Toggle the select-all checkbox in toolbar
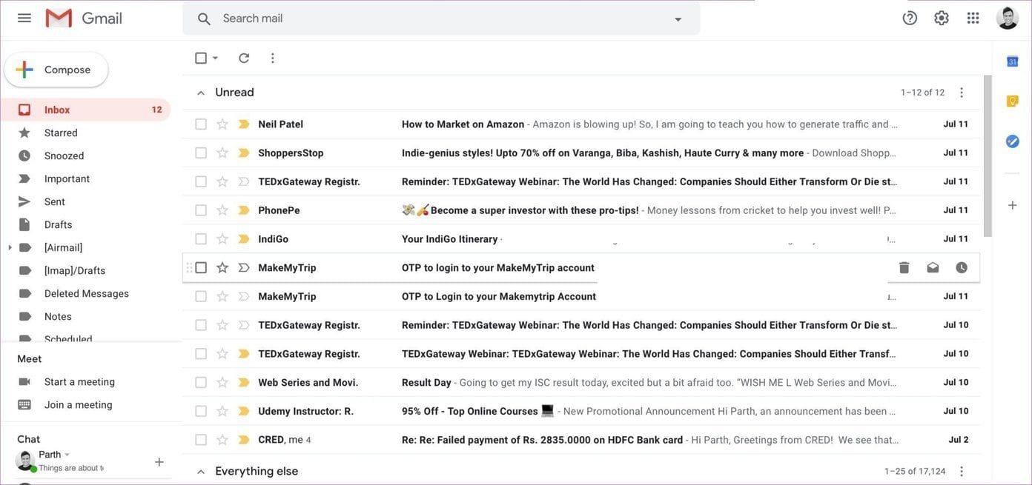The image size is (1032, 485). [201, 58]
